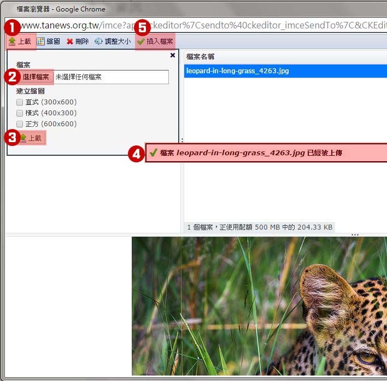Select the 調整大小 resize tool
Image resolution: width=387 pixels, height=381 pixels.
112,42
